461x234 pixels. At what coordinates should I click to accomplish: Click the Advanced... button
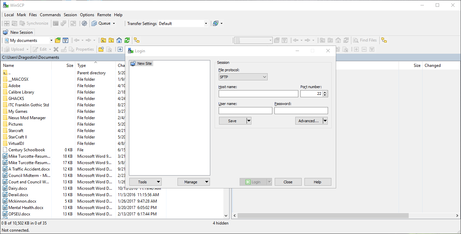coord(309,121)
